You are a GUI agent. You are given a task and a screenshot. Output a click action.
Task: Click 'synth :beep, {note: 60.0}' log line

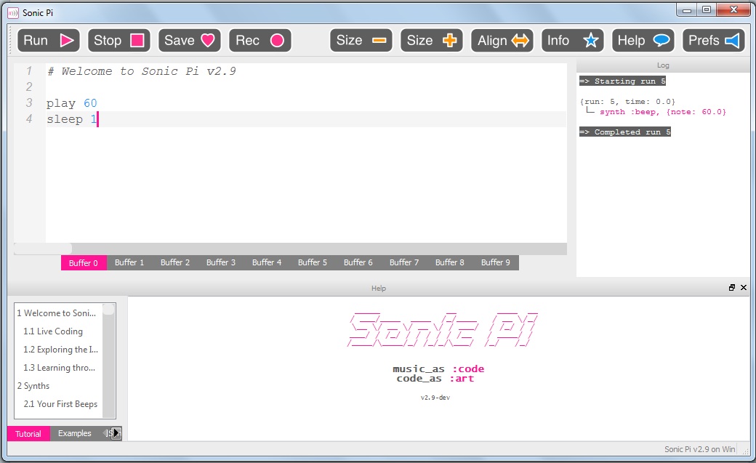pyautogui.click(x=662, y=112)
